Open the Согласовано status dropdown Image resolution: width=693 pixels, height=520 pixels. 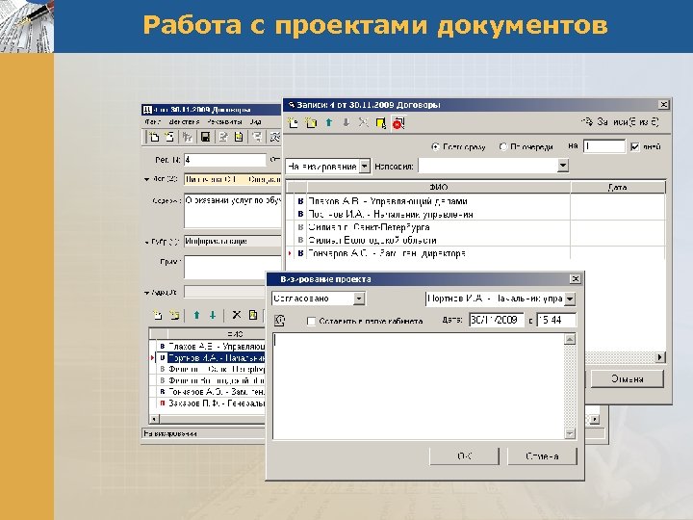pyautogui.click(x=359, y=299)
